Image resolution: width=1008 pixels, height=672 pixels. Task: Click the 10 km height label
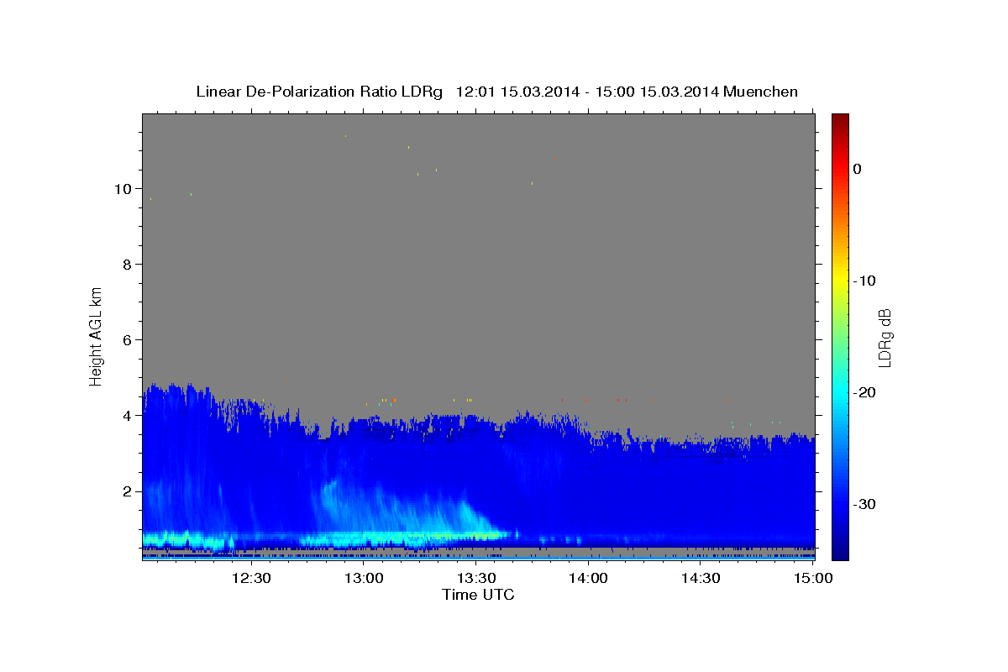point(123,189)
